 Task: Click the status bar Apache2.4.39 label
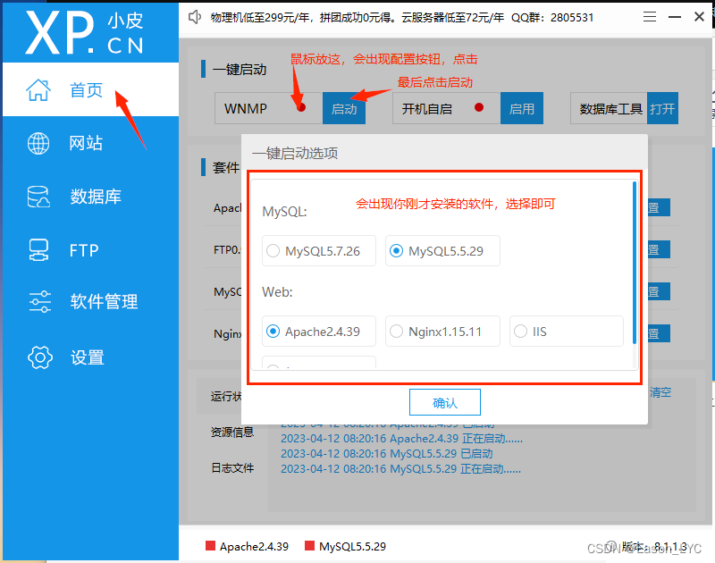(x=254, y=546)
